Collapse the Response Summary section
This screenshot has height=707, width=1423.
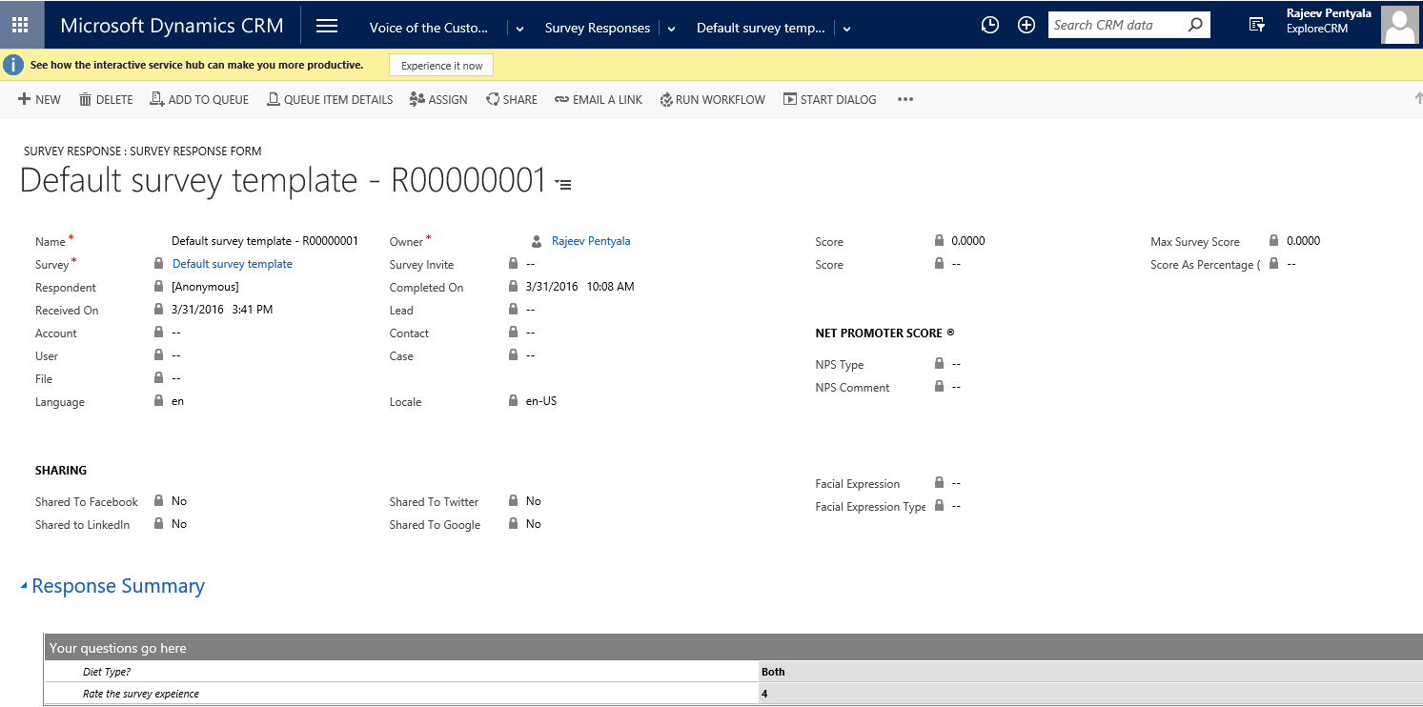pos(24,587)
